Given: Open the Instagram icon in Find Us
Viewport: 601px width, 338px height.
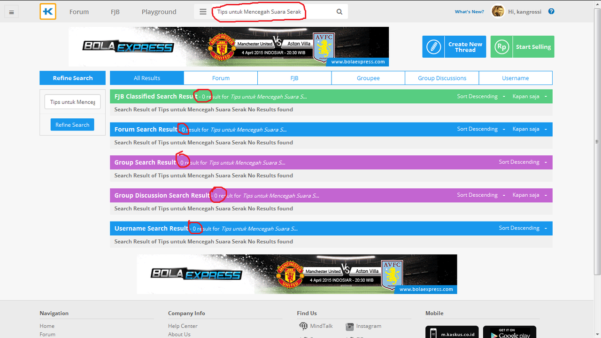Looking at the screenshot, I should click(349, 326).
